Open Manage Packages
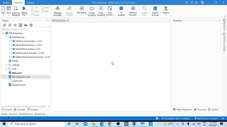Viewport: 227px width, 127px height. (57, 11)
